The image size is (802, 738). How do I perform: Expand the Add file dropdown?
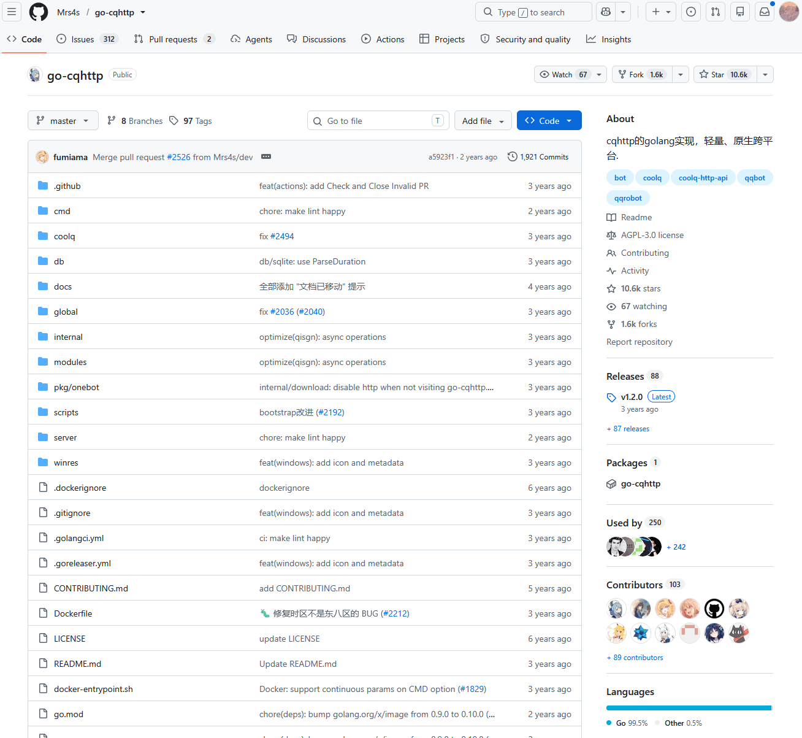(x=483, y=121)
